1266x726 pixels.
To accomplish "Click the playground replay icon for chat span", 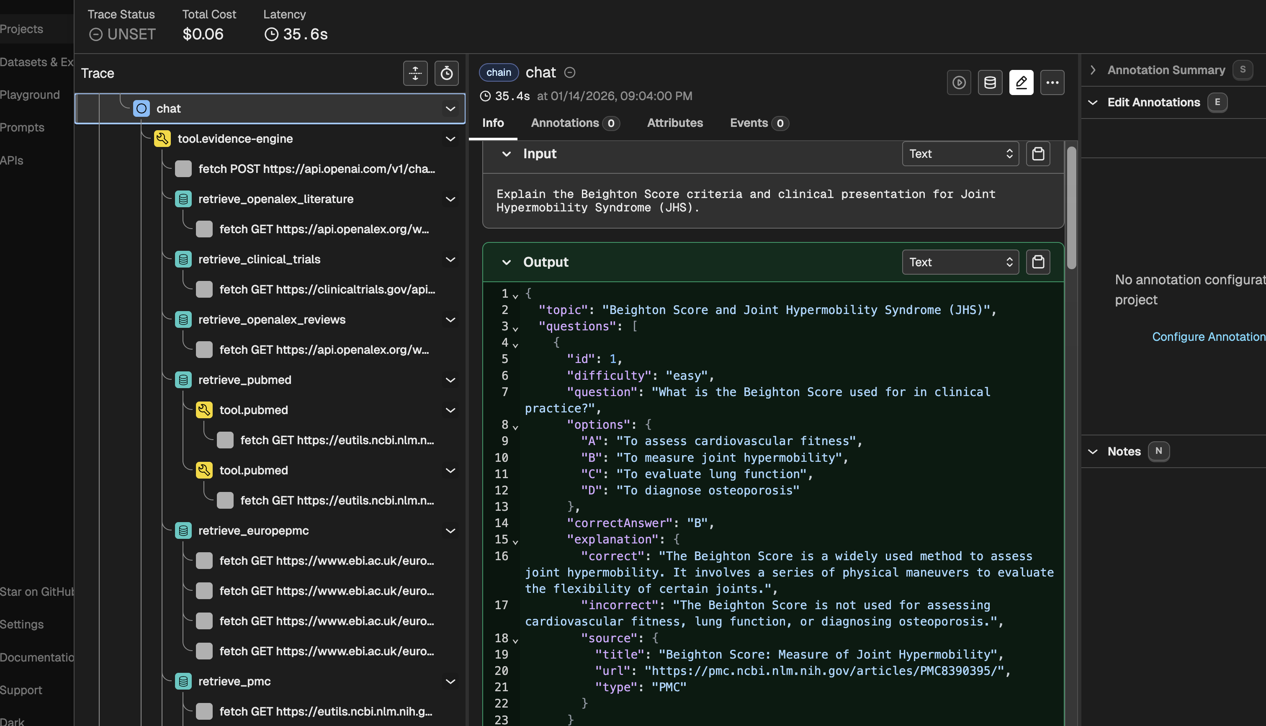I will [x=958, y=82].
